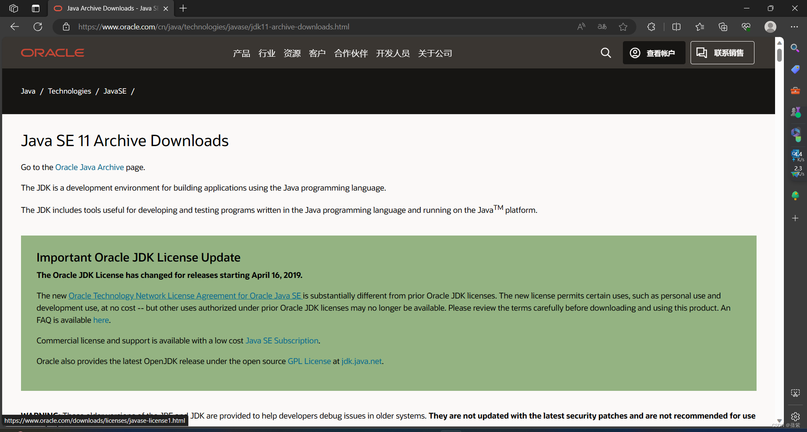
Task: Add this page to favorites
Action: coord(623,27)
